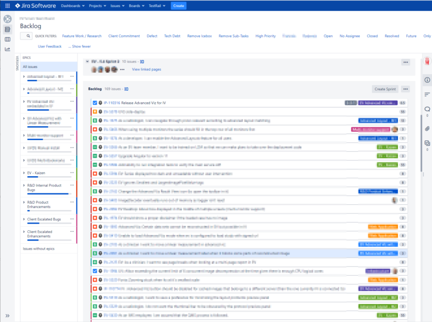Toggle the Defect quick filter
Screen dimensions: 432x322
point(152,36)
